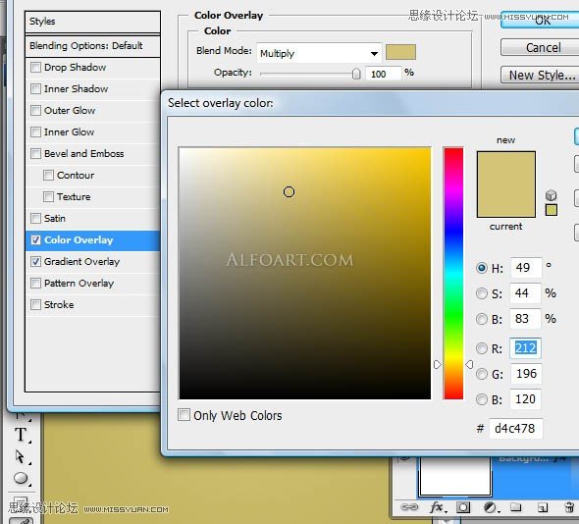Create a new layer icon

click(x=542, y=507)
